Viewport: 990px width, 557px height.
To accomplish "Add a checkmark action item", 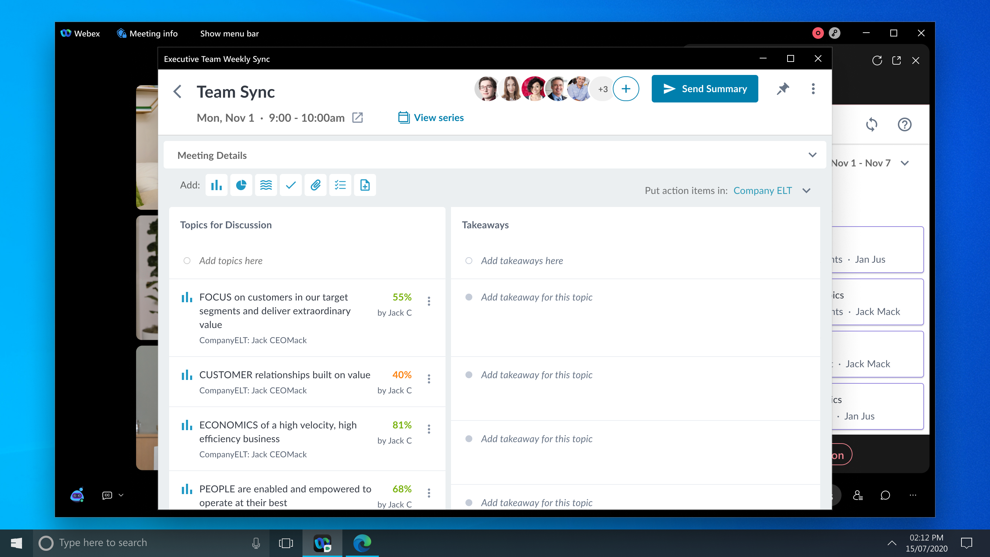I will (290, 185).
